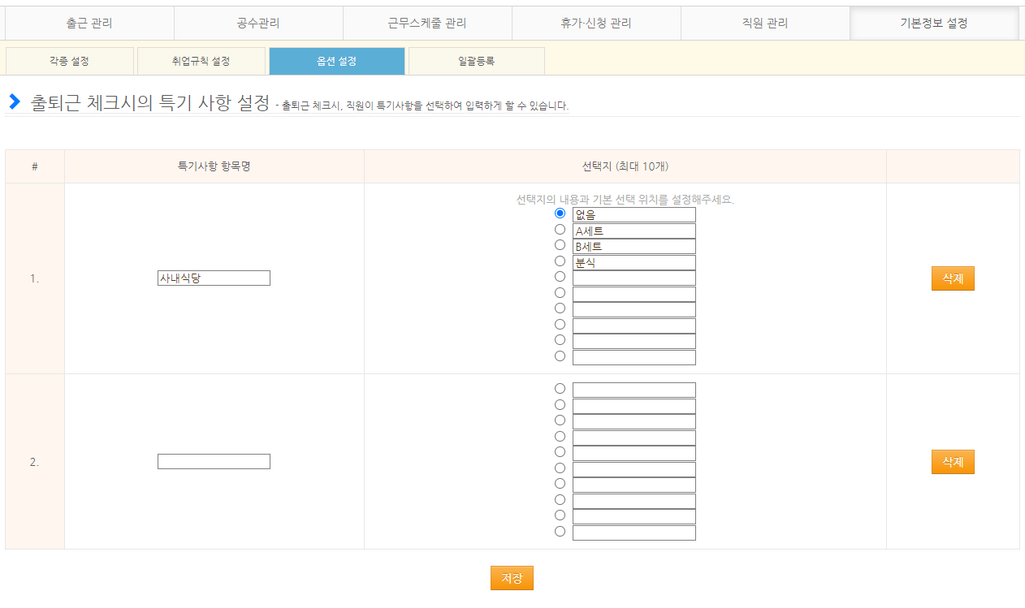Switch to 공수관리 tab

click(x=258, y=24)
